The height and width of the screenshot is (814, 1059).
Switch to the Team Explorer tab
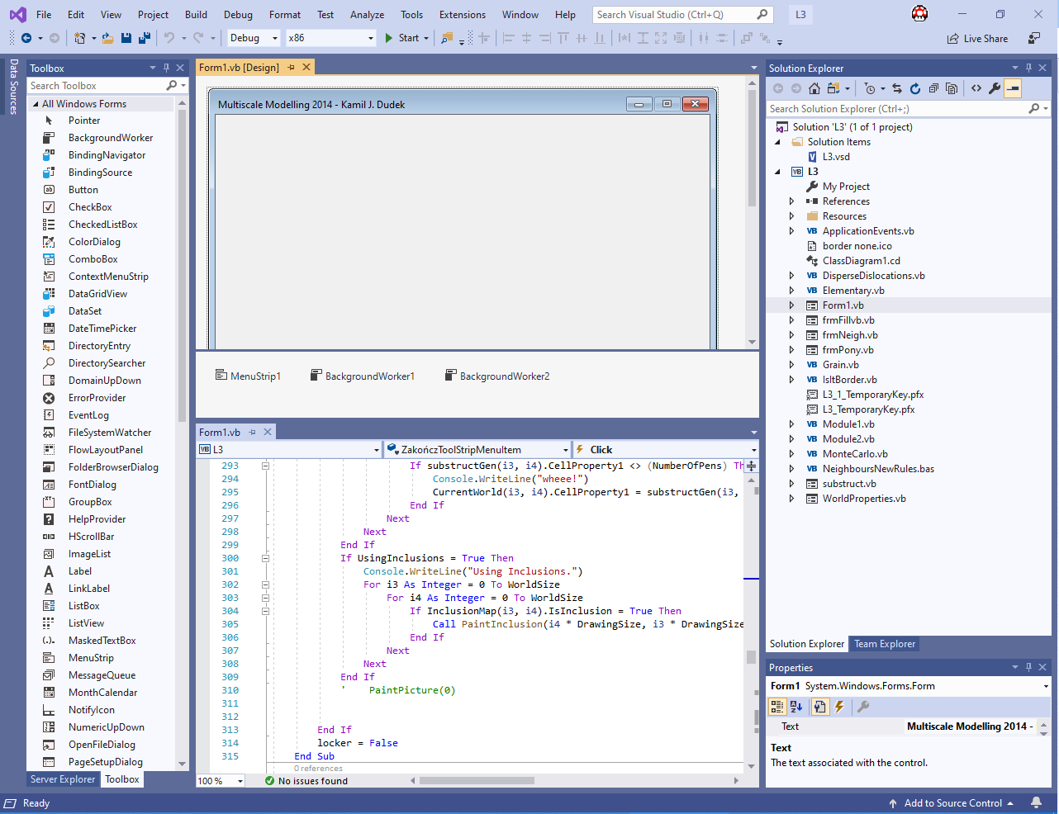point(885,644)
